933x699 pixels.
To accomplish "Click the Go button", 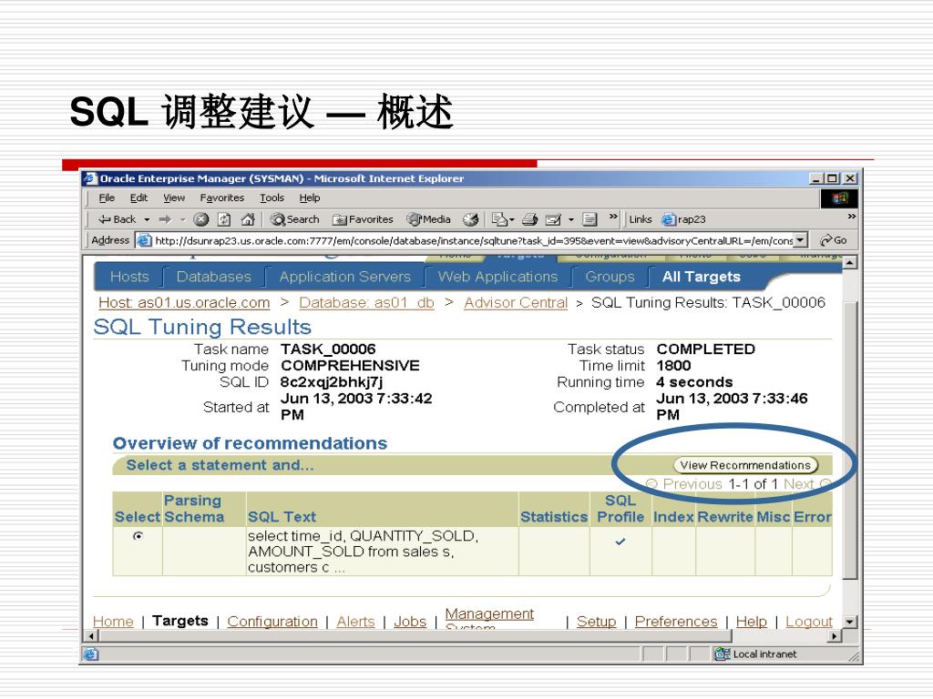I will [x=833, y=240].
